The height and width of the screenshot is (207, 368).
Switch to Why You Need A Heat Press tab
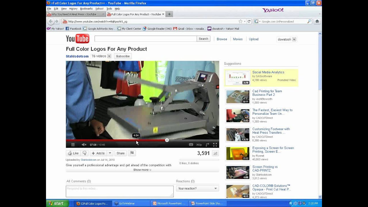76,14
